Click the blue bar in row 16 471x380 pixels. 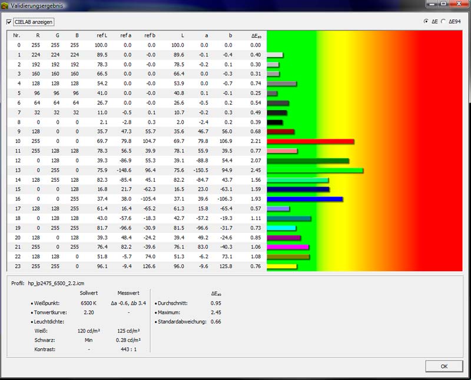304,199
